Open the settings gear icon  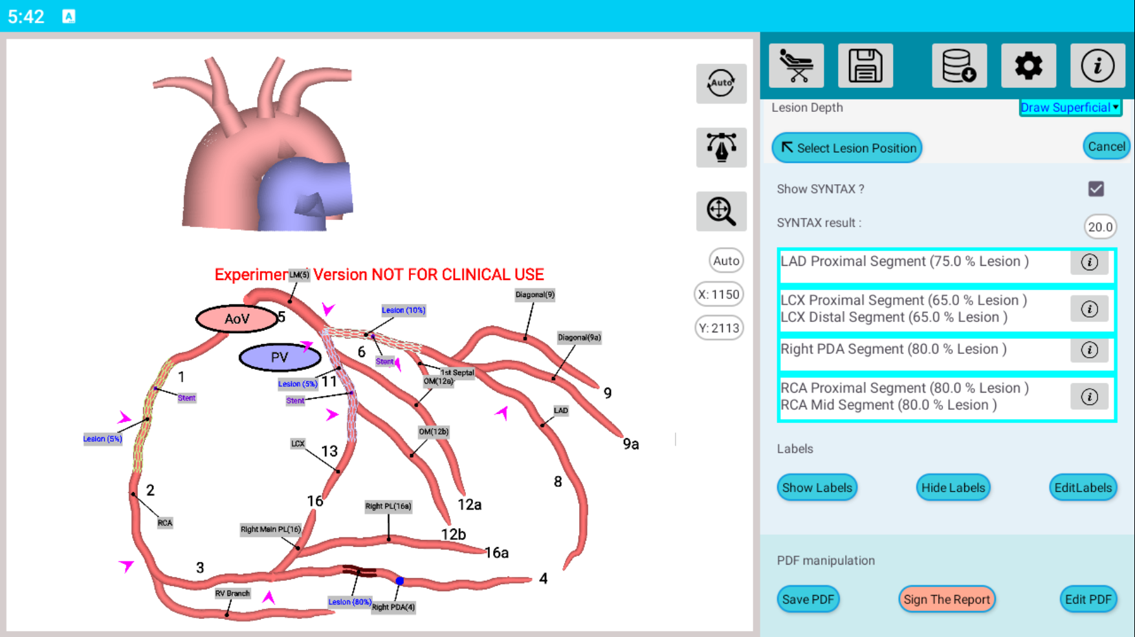[1028, 66]
